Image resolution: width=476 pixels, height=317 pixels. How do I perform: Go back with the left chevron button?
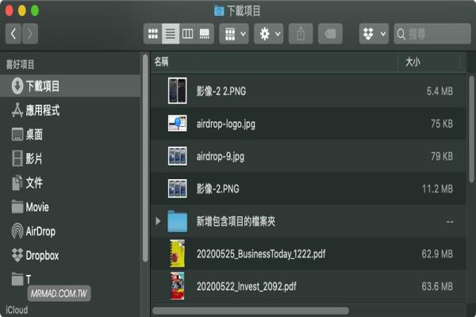(x=13, y=33)
